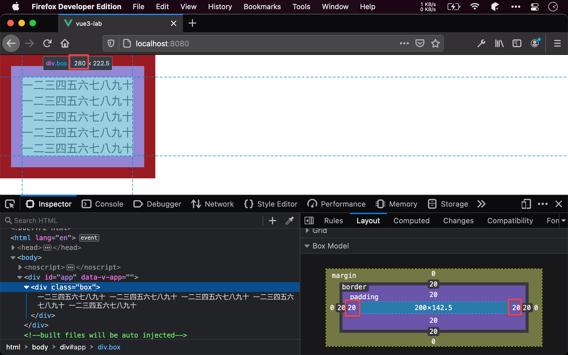This screenshot has height=355, width=568.
Task: Open a new tab with plus button
Action: [192, 23]
